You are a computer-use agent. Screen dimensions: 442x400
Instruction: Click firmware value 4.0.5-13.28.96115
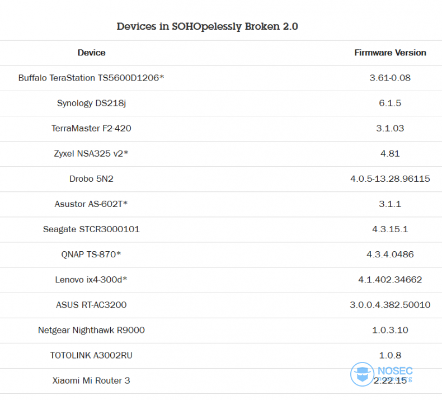(390, 178)
